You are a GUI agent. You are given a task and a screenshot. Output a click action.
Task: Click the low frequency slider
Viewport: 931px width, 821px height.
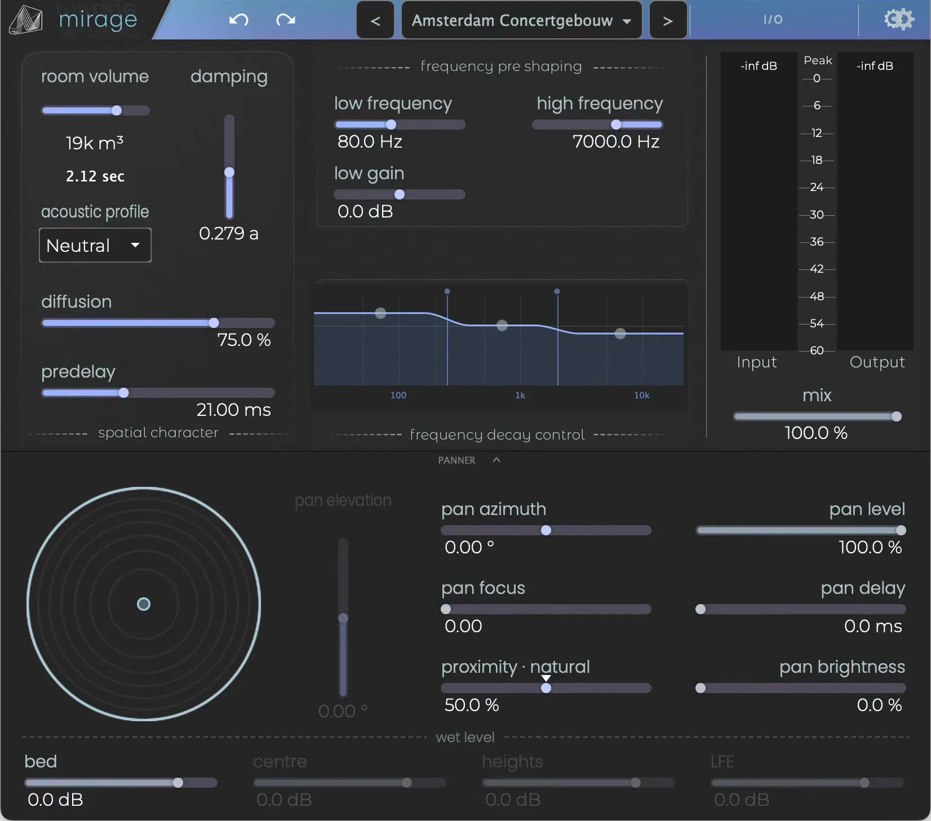tap(400, 125)
